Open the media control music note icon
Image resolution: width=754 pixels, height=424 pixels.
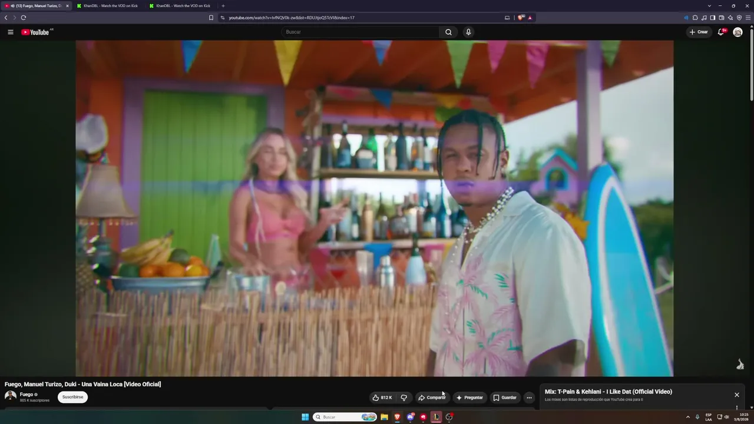704,18
